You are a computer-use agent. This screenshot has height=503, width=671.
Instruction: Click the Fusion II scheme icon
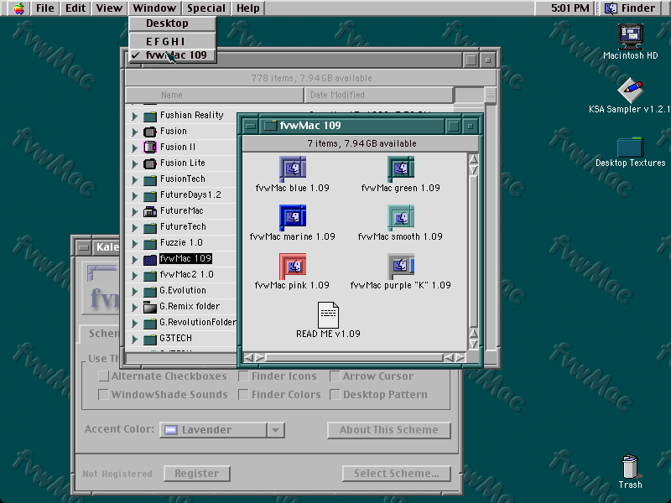(150, 148)
